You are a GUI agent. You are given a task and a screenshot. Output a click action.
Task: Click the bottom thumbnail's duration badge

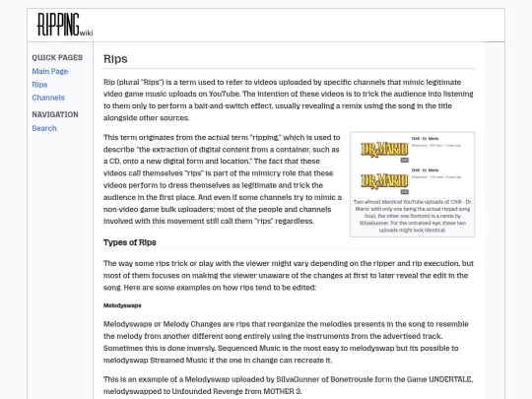click(x=405, y=192)
